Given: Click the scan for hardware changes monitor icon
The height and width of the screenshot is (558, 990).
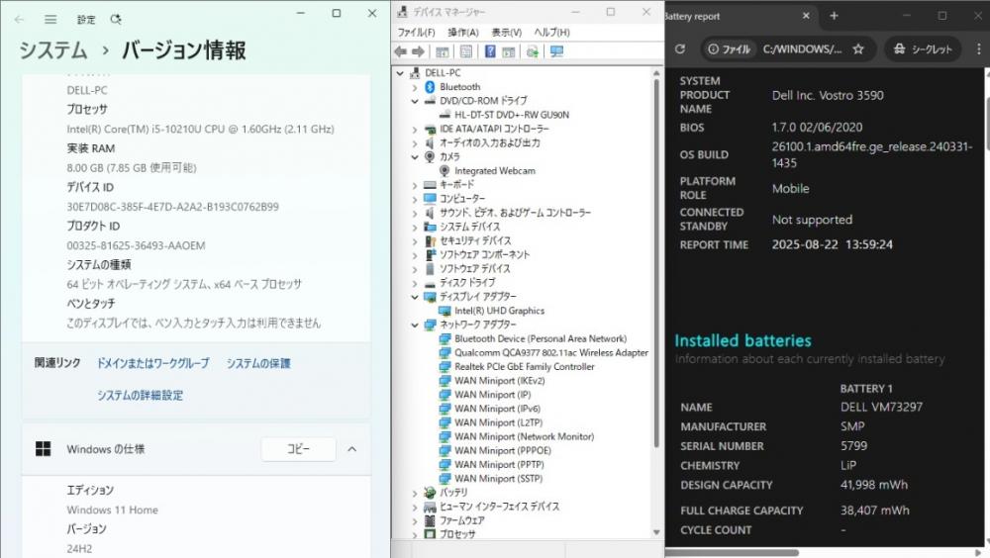Looking at the screenshot, I should click(x=556, y=51).
